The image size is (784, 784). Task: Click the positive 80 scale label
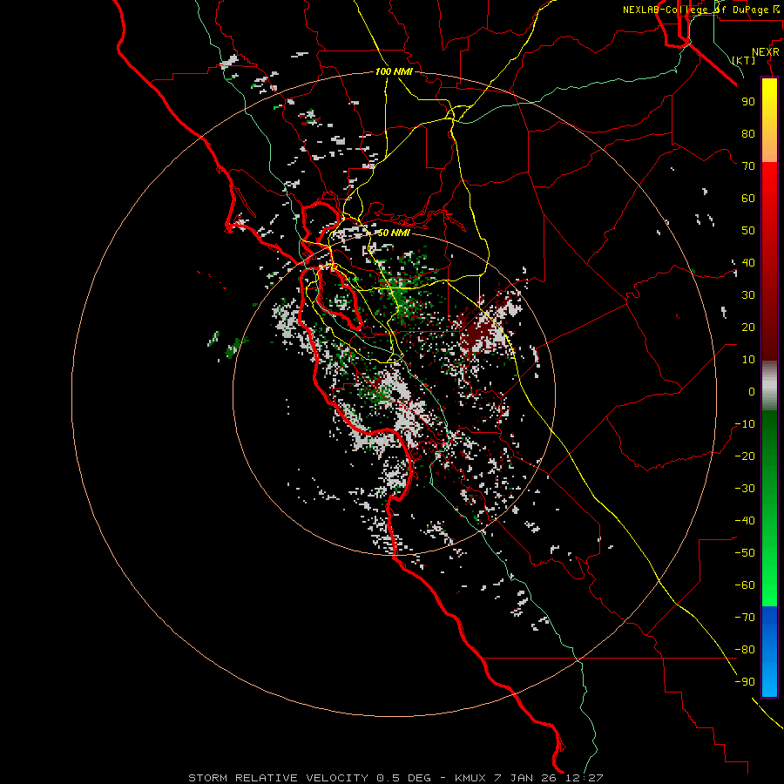point(748,134)
